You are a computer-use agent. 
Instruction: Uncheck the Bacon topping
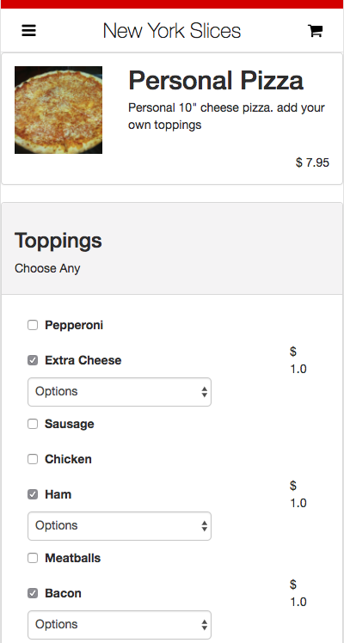point(33,593)
